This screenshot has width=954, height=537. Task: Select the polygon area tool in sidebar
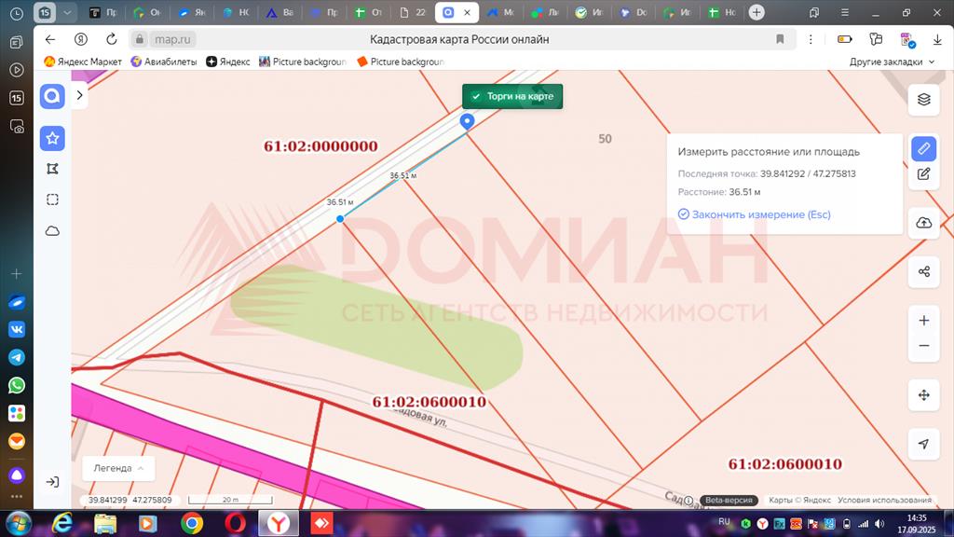[52, 169]
